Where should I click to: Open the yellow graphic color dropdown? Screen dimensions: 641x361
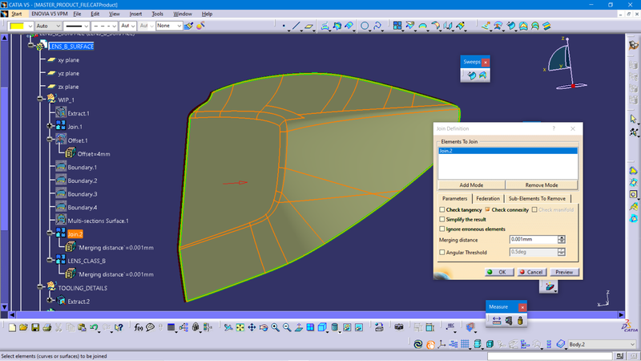point(30,26)
